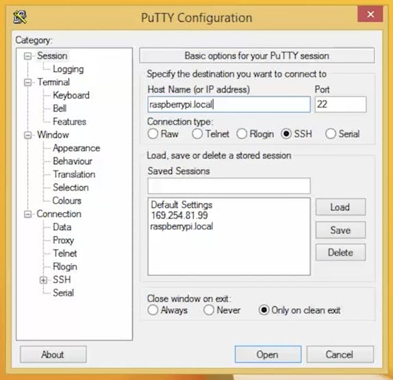Collapse the Connection tree node
Image resolution: width=393 pixels, height=380 pixels.
click(28, 214)
